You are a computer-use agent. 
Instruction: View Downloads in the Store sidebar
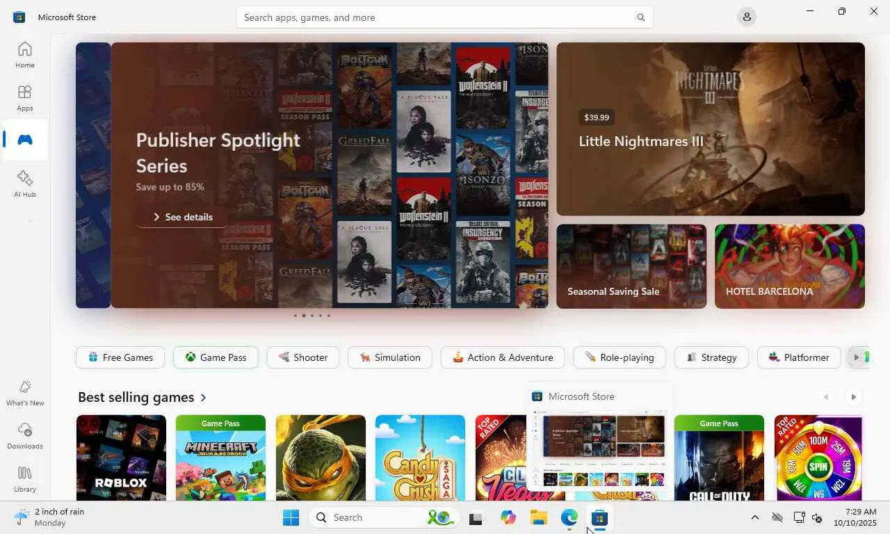25,436
